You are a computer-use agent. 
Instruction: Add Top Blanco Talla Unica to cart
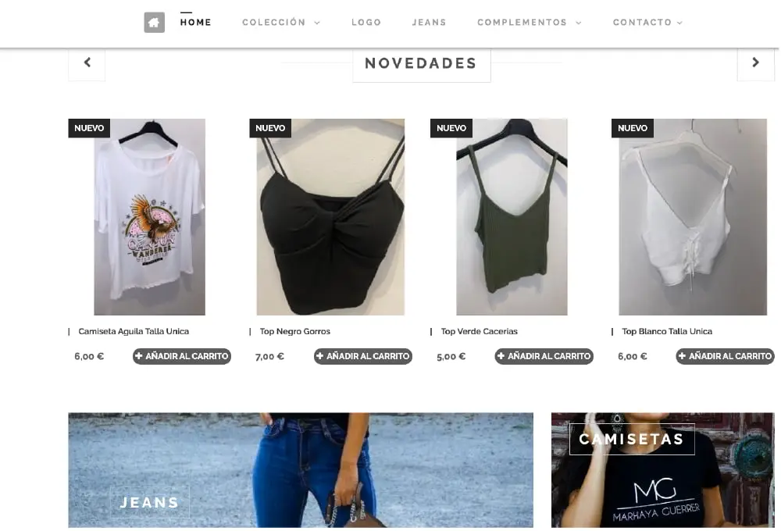(x=726, y=356)
